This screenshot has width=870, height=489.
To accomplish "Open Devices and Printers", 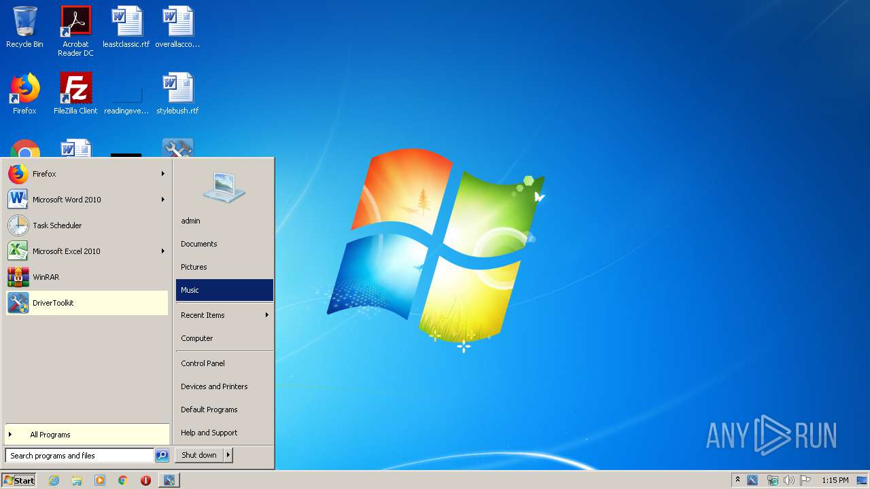I will coord(224,386).
